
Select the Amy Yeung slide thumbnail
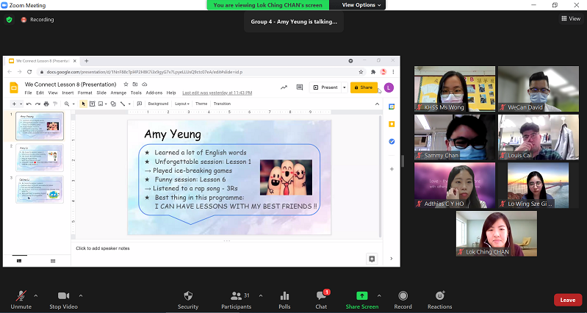(39, 126)
